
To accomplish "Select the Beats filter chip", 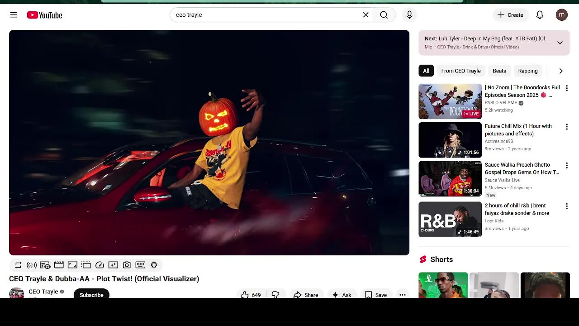I will (499, 71).
